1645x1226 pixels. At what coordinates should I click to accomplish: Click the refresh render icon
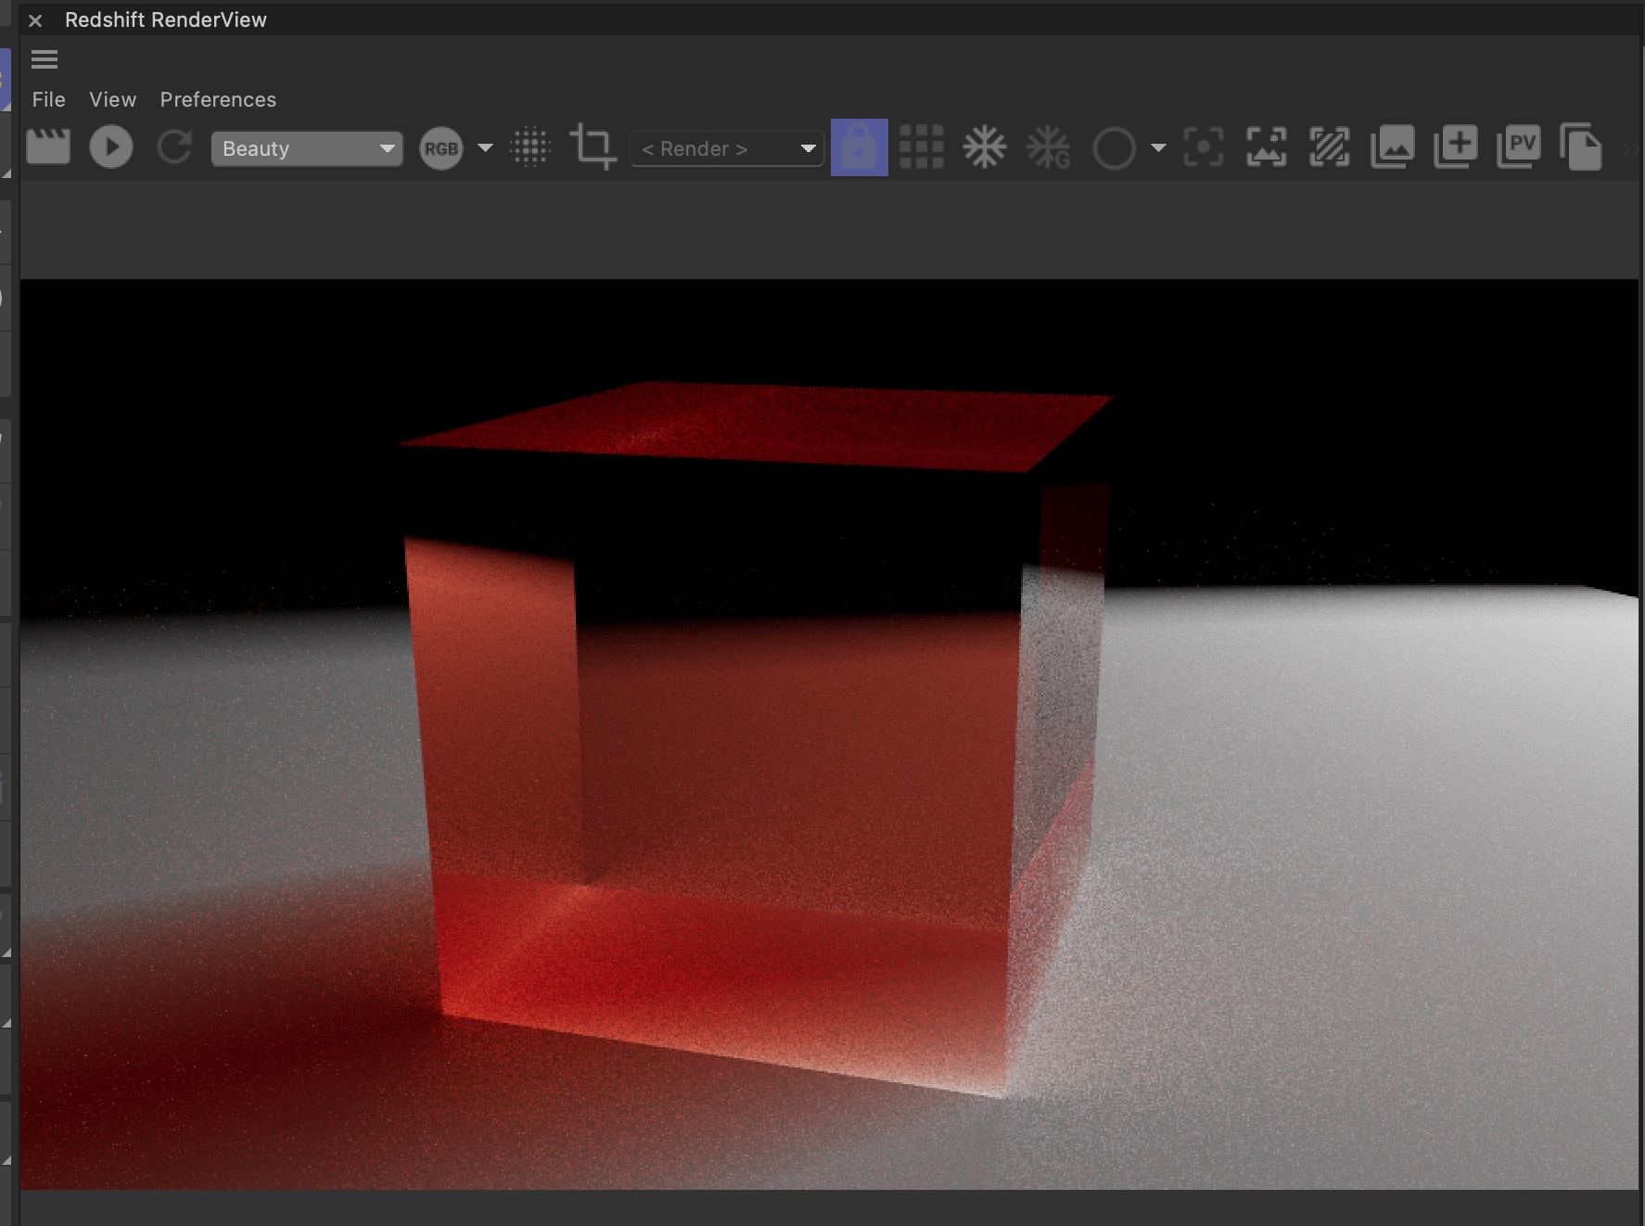[x=174, y=147]
